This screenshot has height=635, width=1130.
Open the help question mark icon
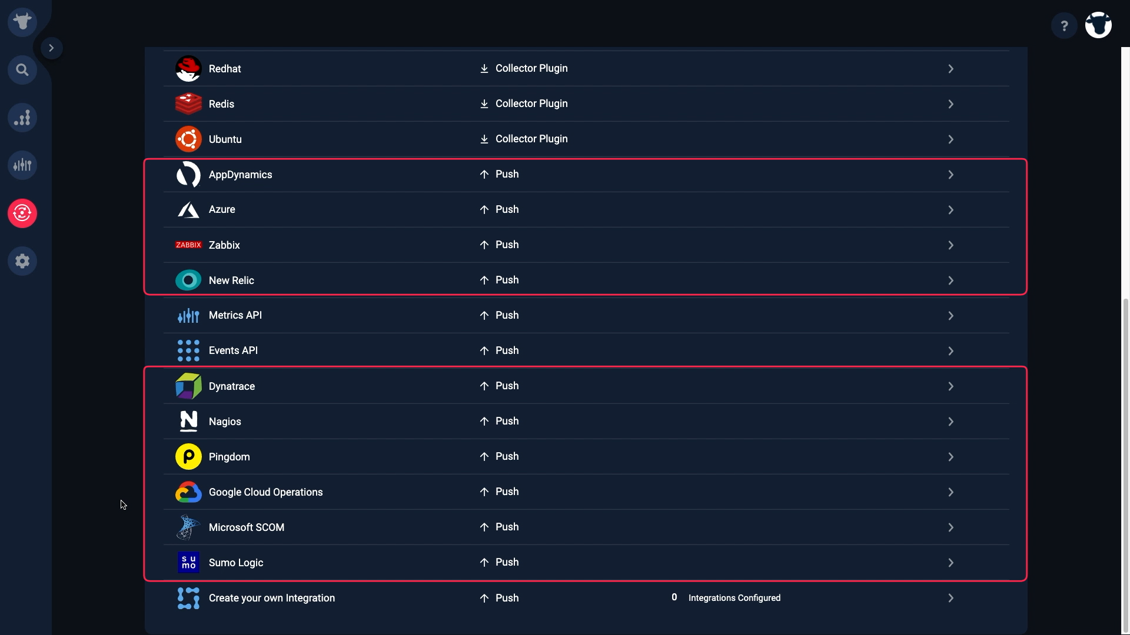click(x=1064, y=26)
